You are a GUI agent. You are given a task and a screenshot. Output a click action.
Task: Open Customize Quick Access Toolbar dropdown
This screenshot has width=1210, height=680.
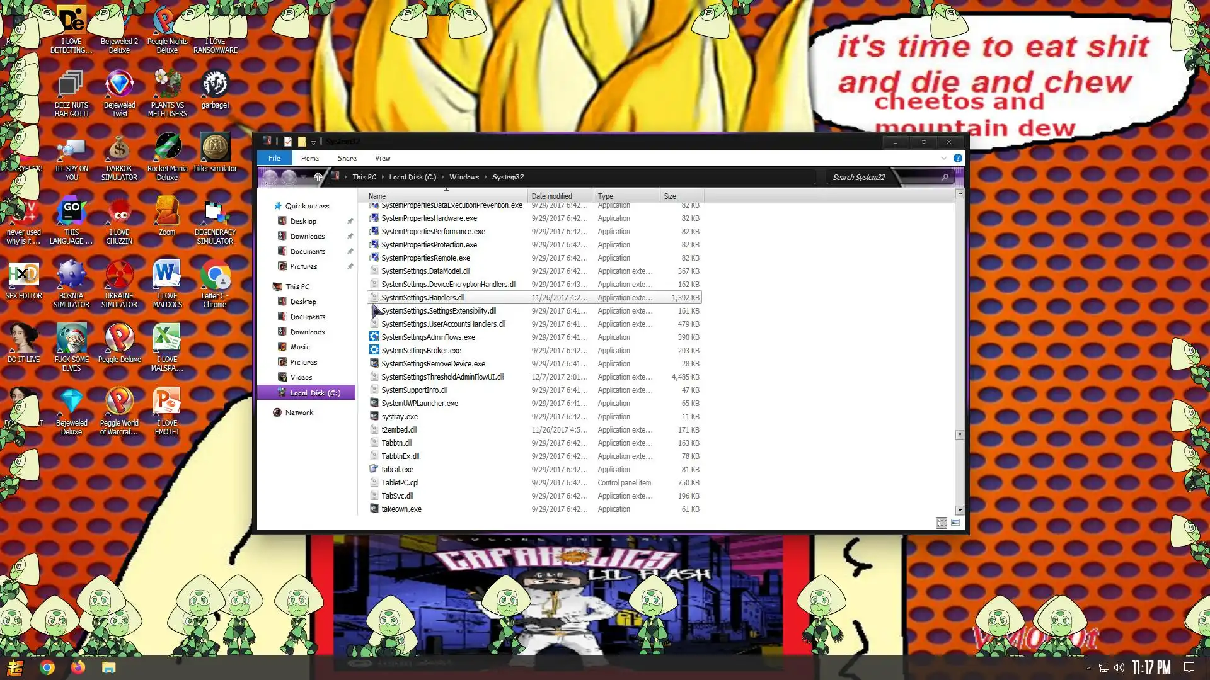(313, 142)
